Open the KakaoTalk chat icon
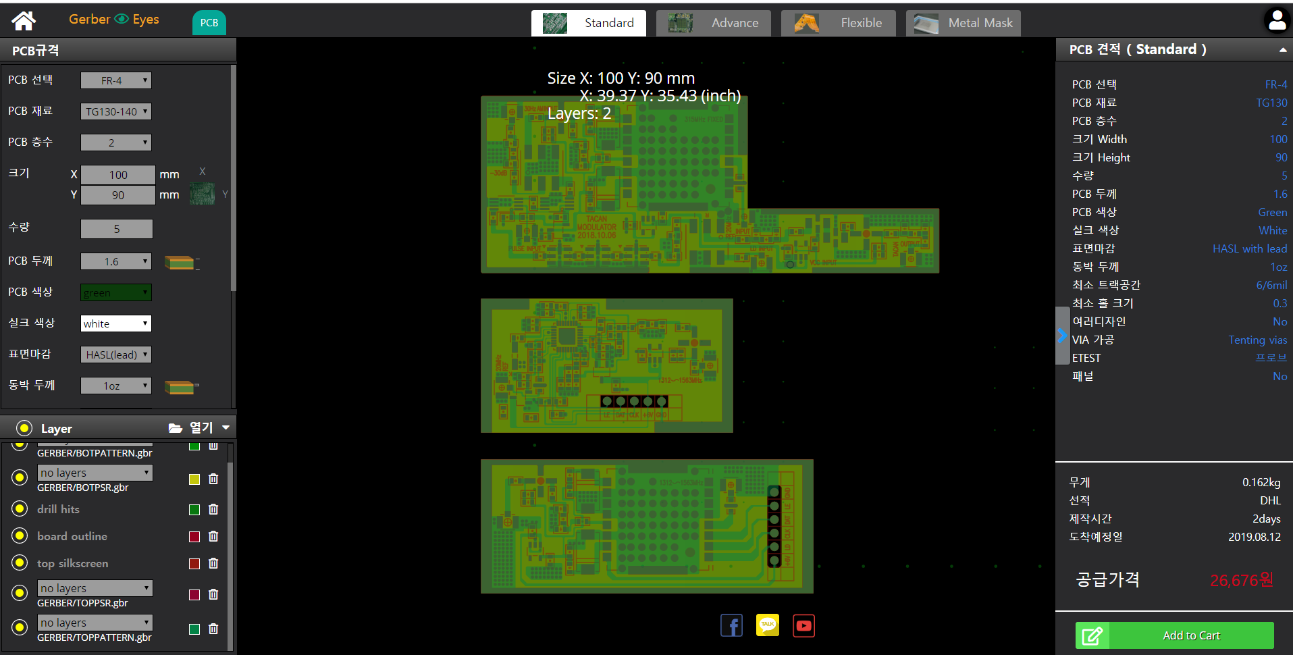Screen dimensions: 1293x655 768,625
